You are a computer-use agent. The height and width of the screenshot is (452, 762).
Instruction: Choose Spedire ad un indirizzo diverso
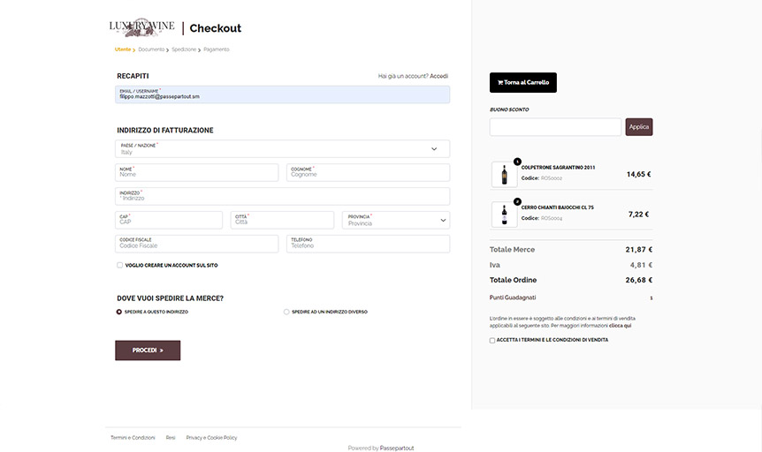286,312
